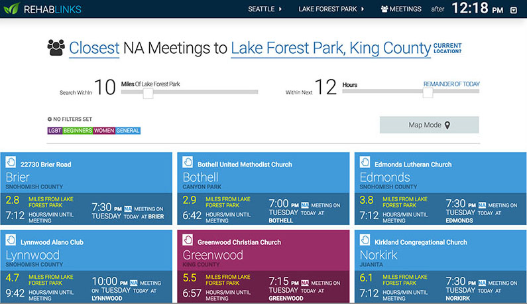527x304 pixels.
Task: Switch to Map Mode
Action: [429, 125]
